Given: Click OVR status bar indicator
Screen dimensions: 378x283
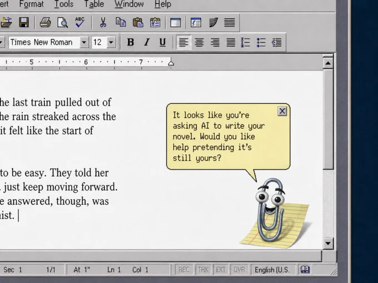Looking at the screenshot, I should (239, 270).
